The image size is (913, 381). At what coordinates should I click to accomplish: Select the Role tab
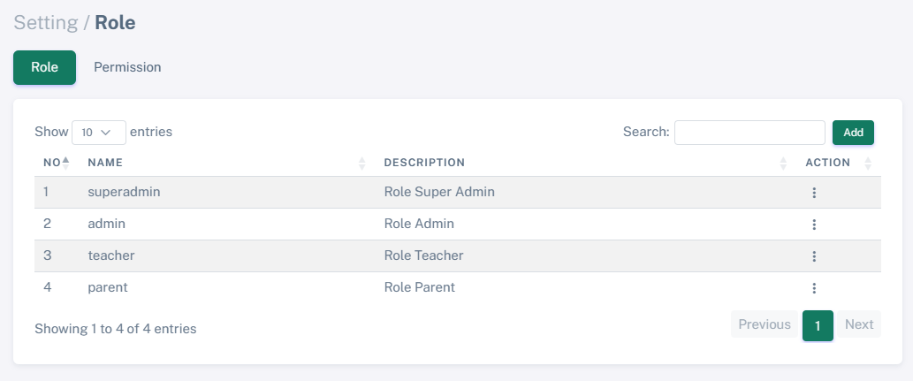click(44, 67)
